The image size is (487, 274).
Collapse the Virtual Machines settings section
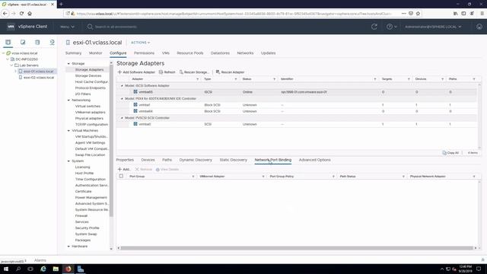point(68,131)
